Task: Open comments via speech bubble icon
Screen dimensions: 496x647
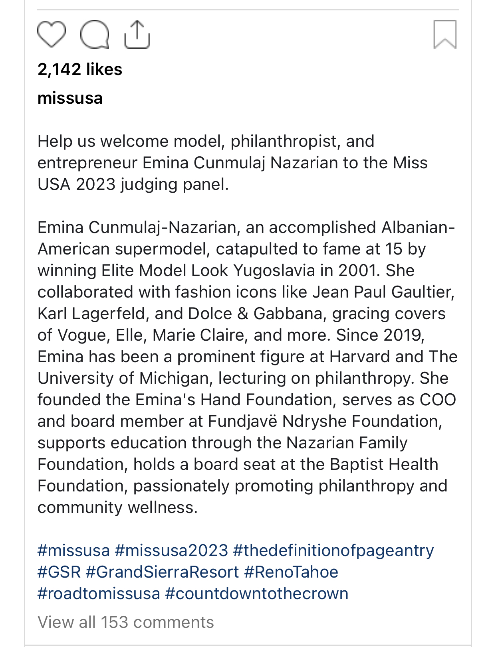Action: pyautogui.click(x=95, y=35)
